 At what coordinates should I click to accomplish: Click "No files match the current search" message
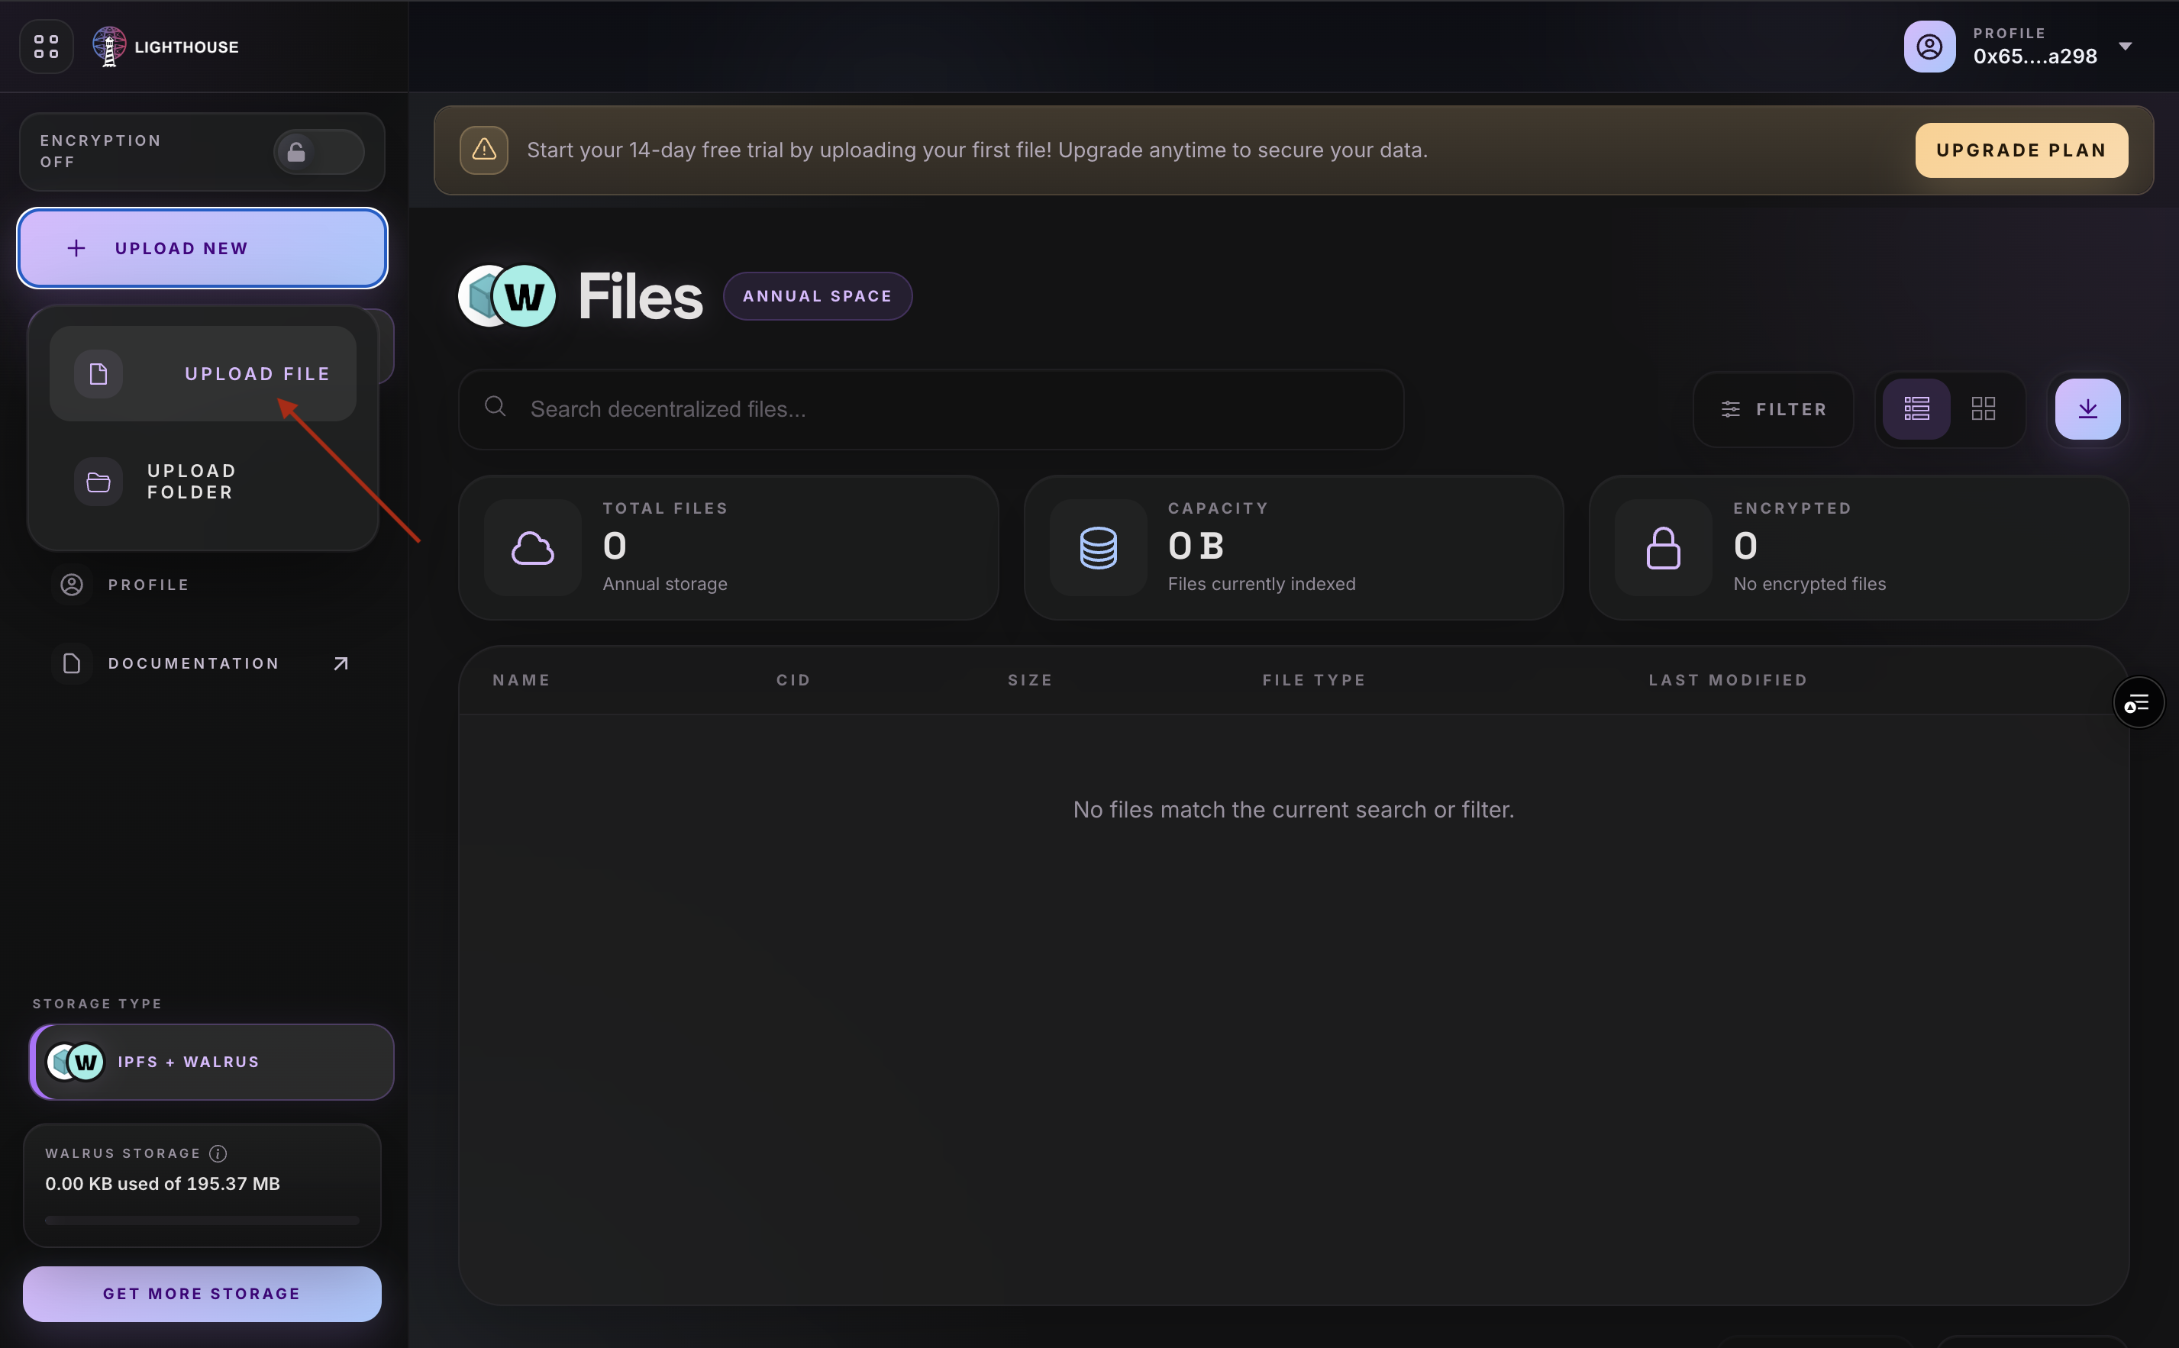coord(1293,810)
